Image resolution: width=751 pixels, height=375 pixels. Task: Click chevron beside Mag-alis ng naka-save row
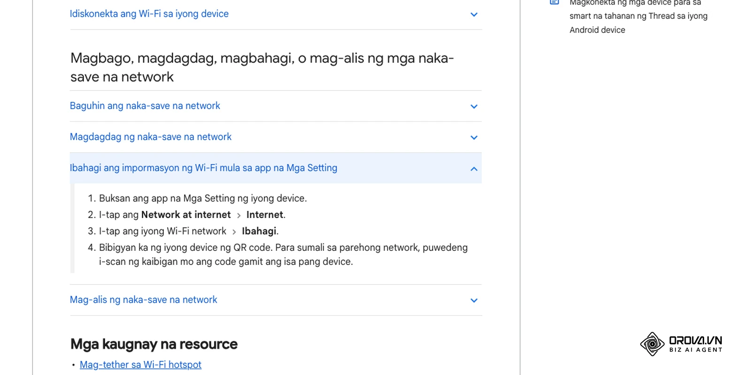474,300
